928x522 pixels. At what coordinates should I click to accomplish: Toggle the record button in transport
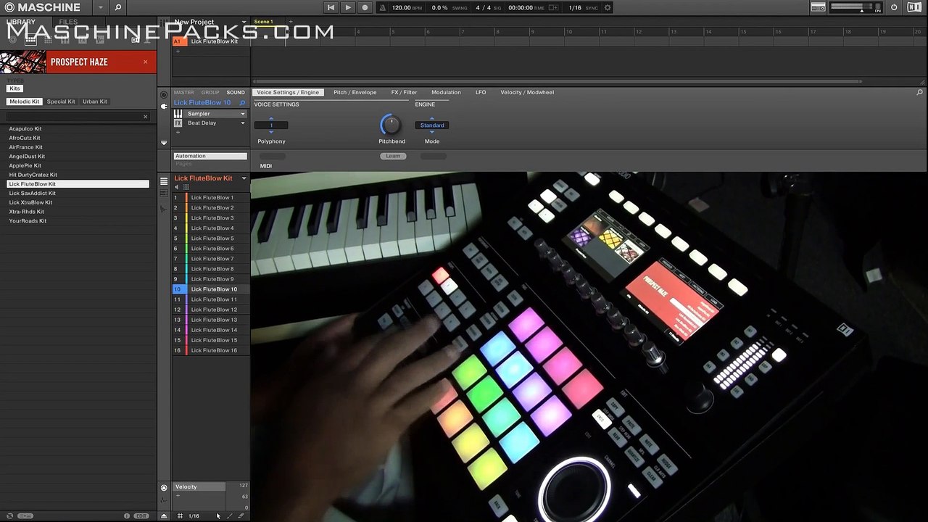(x=365, y=7)
